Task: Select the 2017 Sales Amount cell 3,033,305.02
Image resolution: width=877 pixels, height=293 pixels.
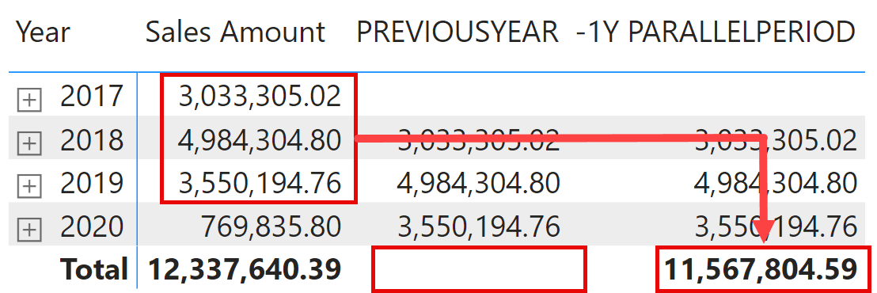Action: [260, 96]
